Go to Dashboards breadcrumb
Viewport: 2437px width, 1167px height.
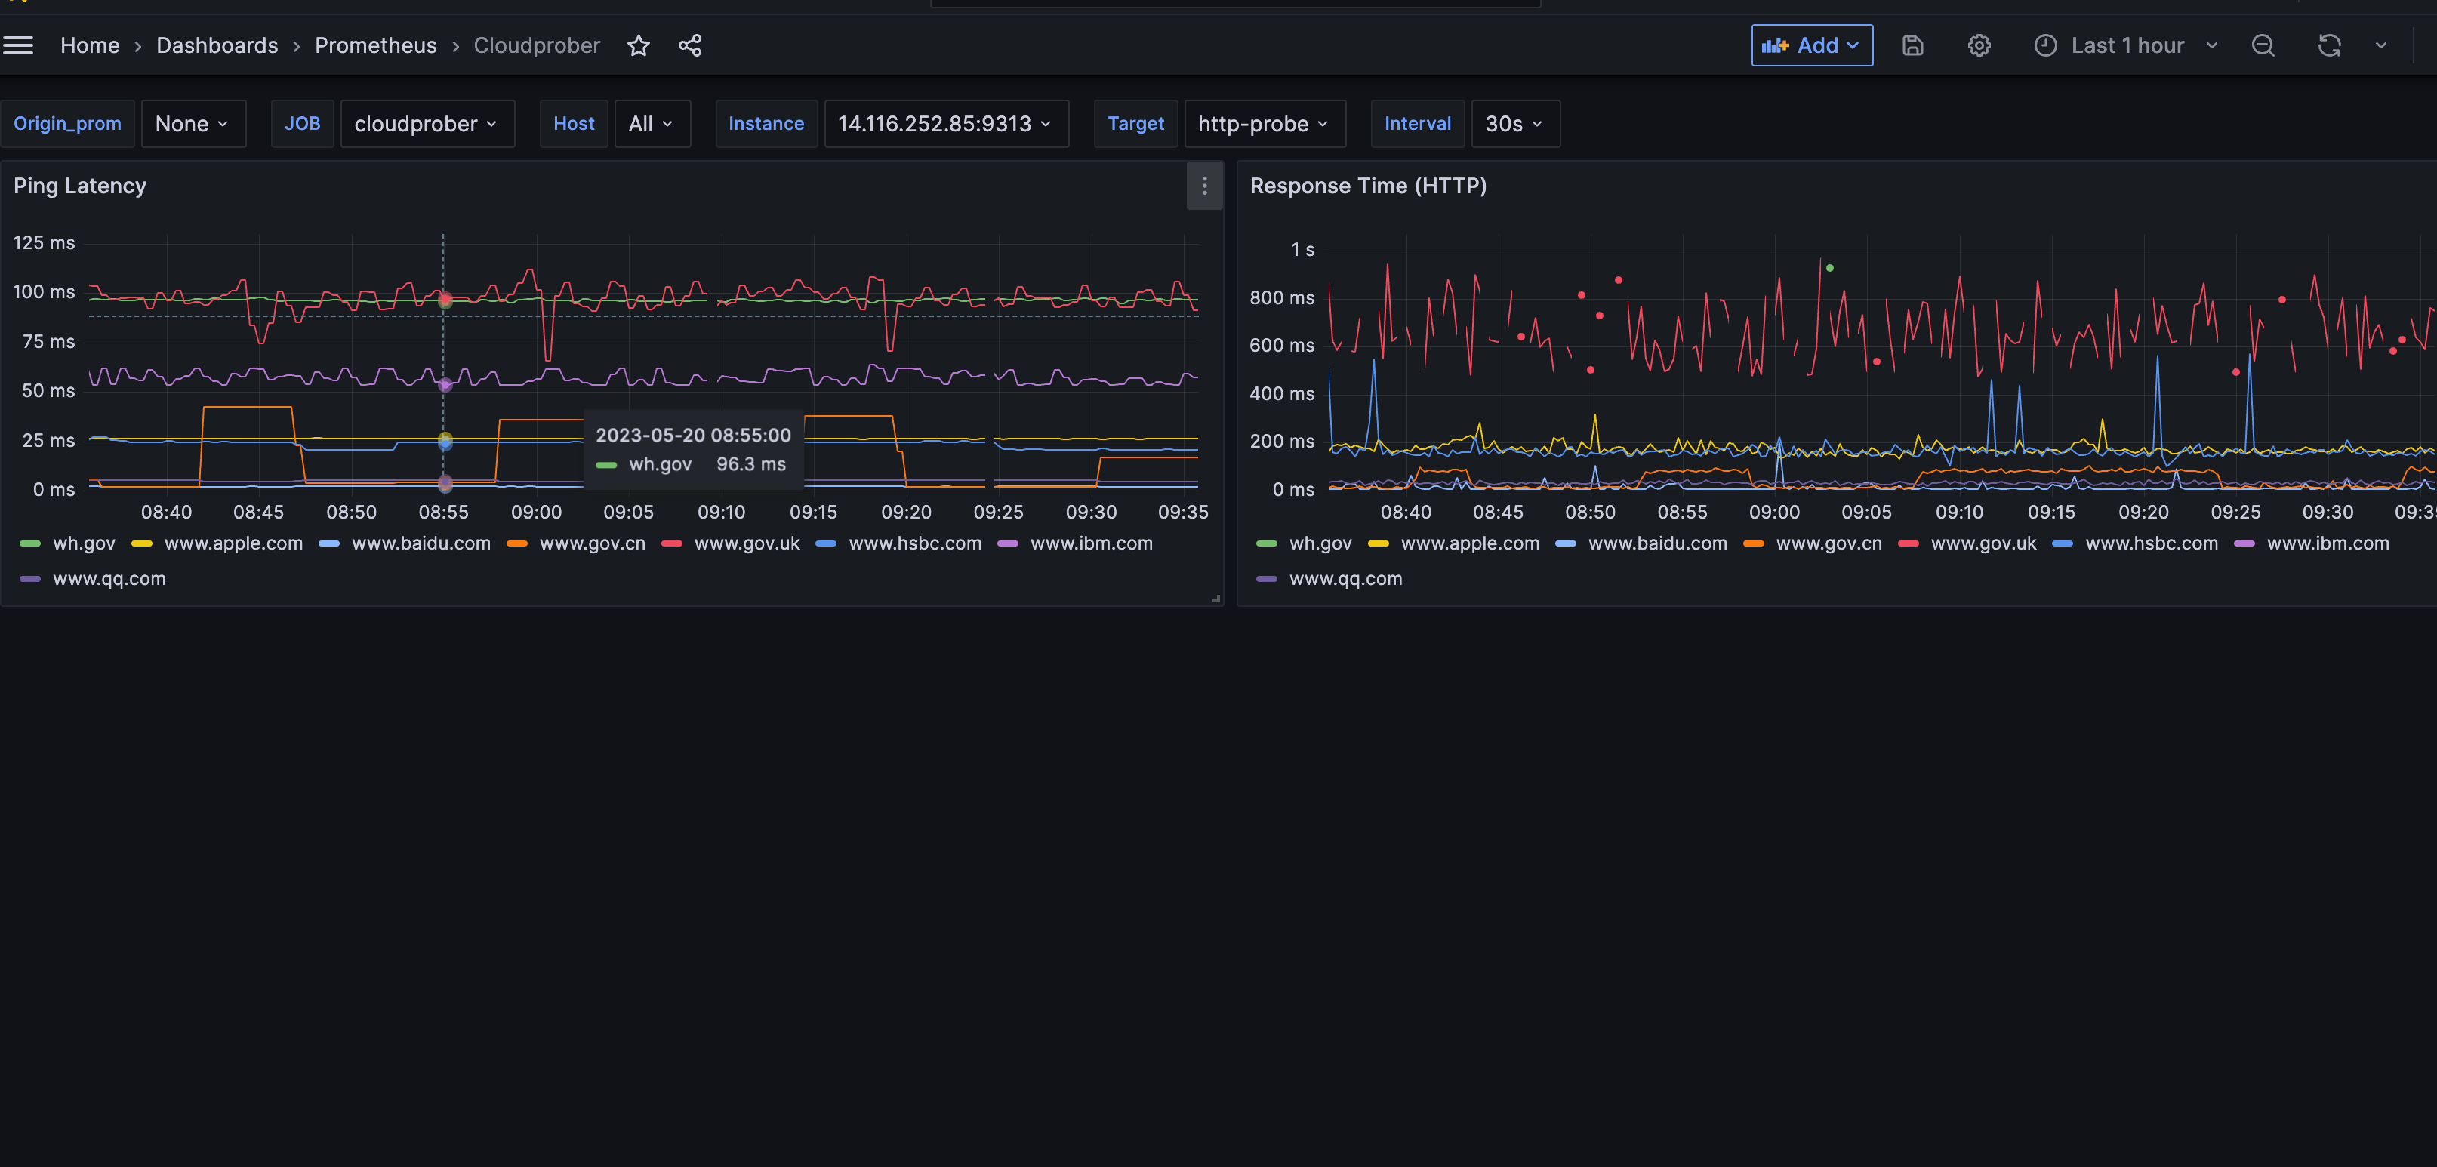point(217,45)
